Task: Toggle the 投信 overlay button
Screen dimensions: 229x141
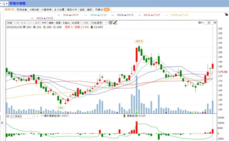Action: 24,23
